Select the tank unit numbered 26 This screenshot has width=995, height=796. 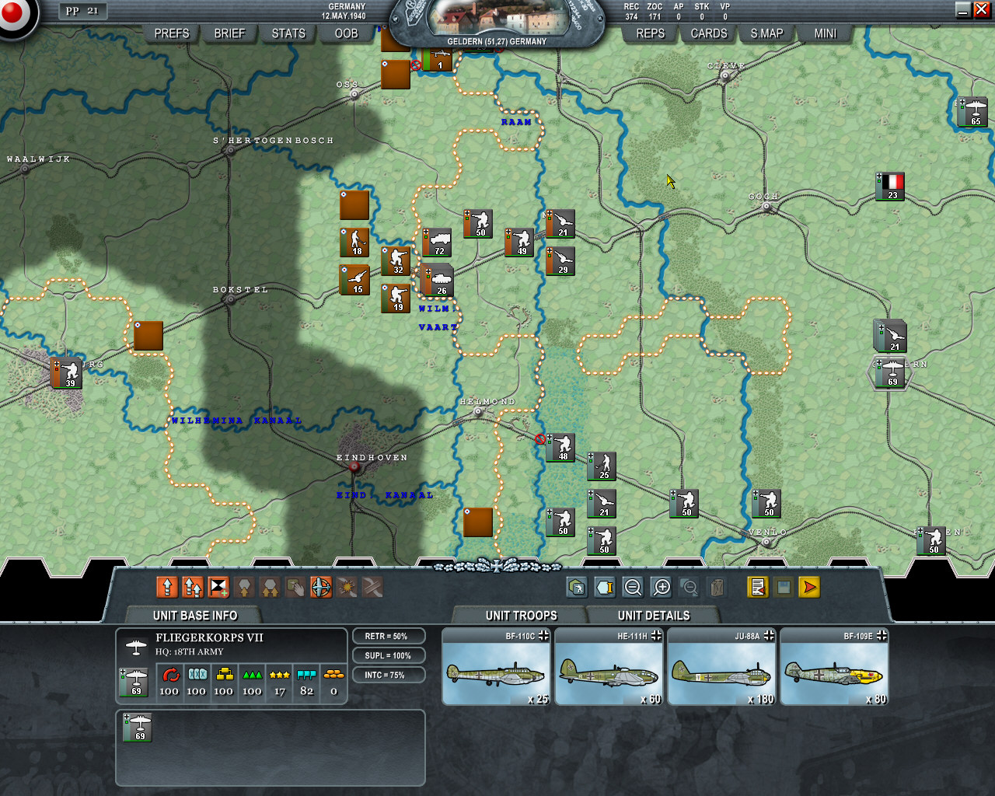point(439,281)
